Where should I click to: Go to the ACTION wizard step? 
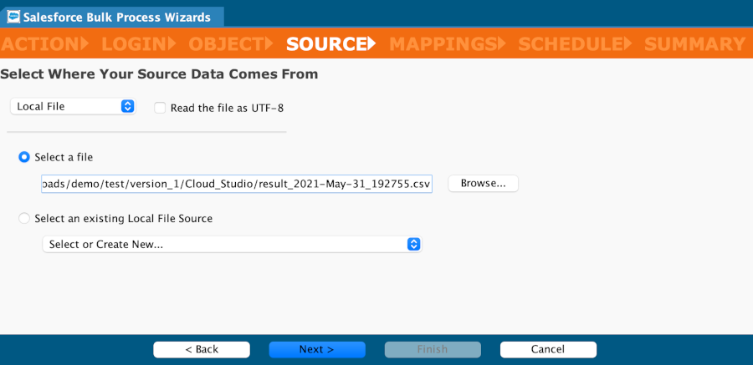point(41,44)
